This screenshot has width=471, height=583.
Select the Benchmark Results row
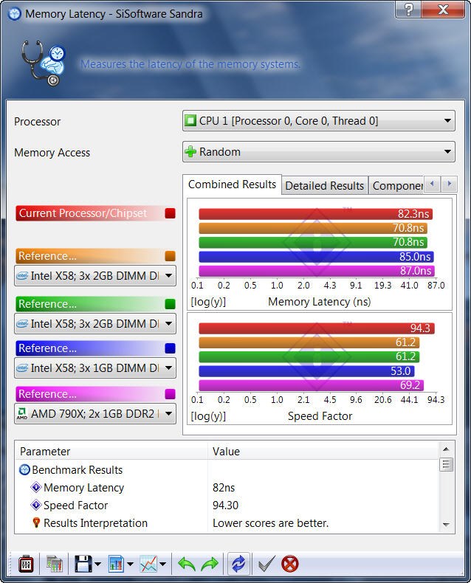click(x=227, y=470)
